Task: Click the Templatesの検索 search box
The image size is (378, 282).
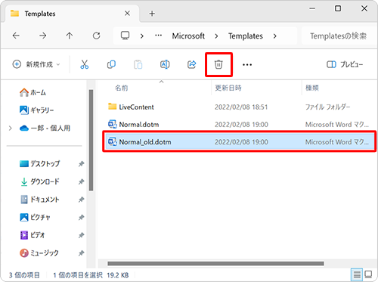Action: (x=339, y=36)
